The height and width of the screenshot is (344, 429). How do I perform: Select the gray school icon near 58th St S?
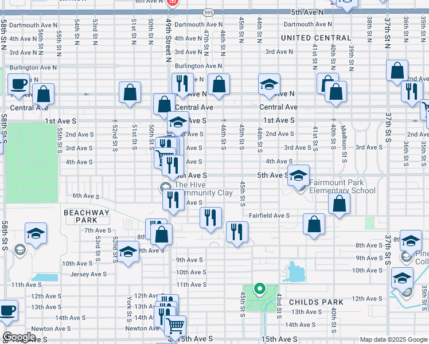[20, 250]
